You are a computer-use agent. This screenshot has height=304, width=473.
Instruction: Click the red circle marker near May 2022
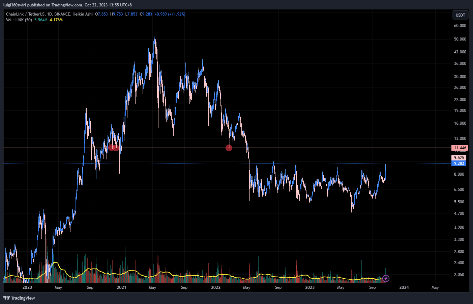(x=229, y=148)
